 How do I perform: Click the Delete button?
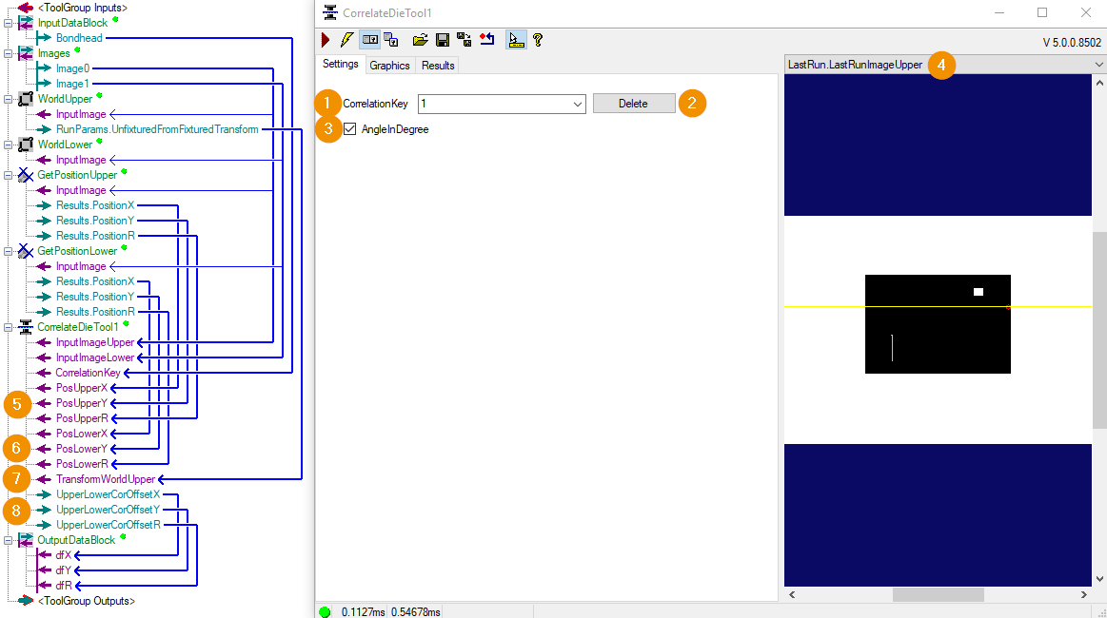tap(633, 104)
